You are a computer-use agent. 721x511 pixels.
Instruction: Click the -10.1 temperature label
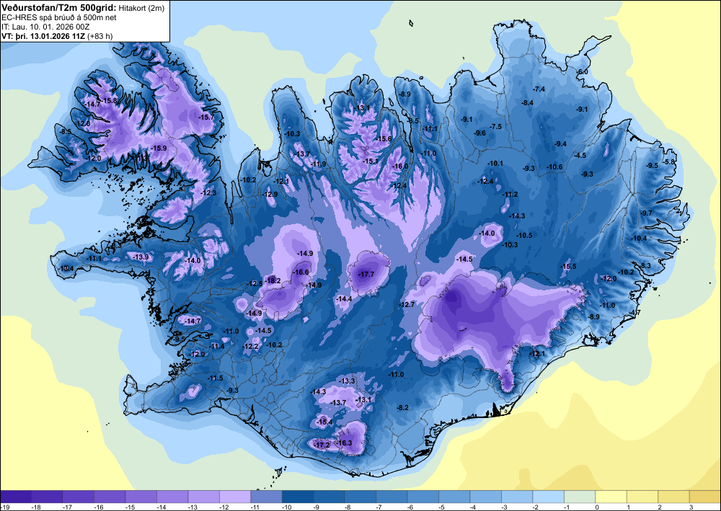tap(495, 163)
